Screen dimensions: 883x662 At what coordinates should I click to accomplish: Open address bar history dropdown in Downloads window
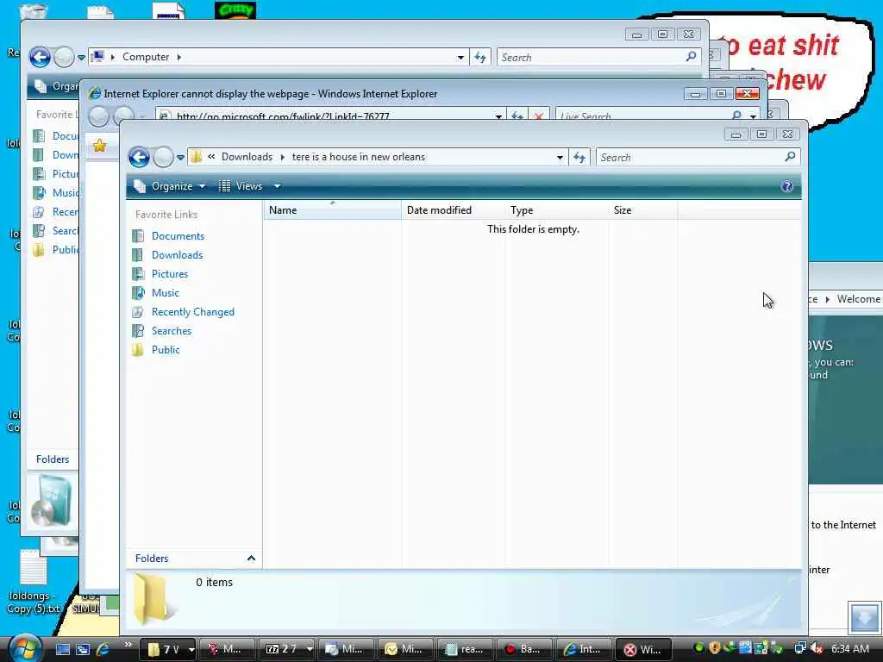(560, 158)
